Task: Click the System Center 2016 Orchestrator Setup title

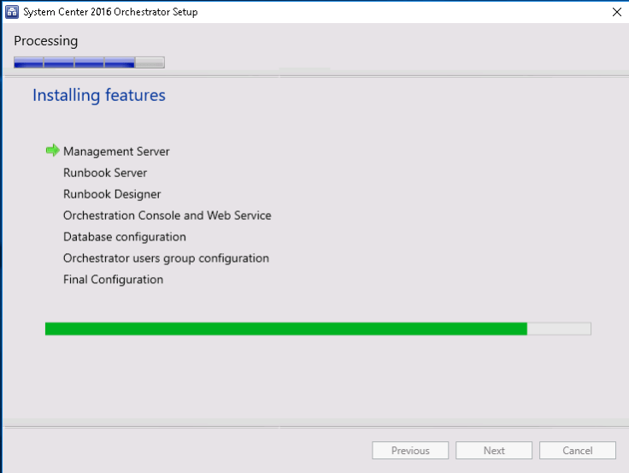Action: click(110, 12)
